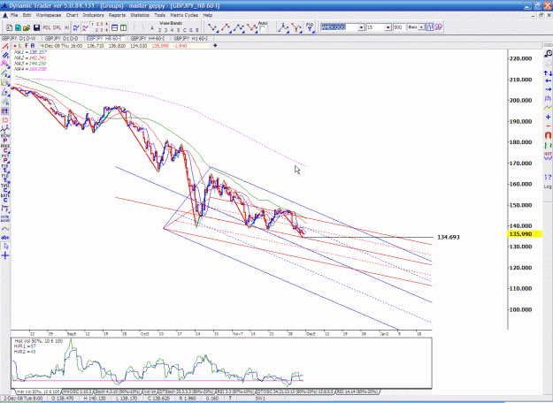Screen dimensions: 553x403
Task: Select the RSI 14,14 indicator tab
Action: (357, 392)
